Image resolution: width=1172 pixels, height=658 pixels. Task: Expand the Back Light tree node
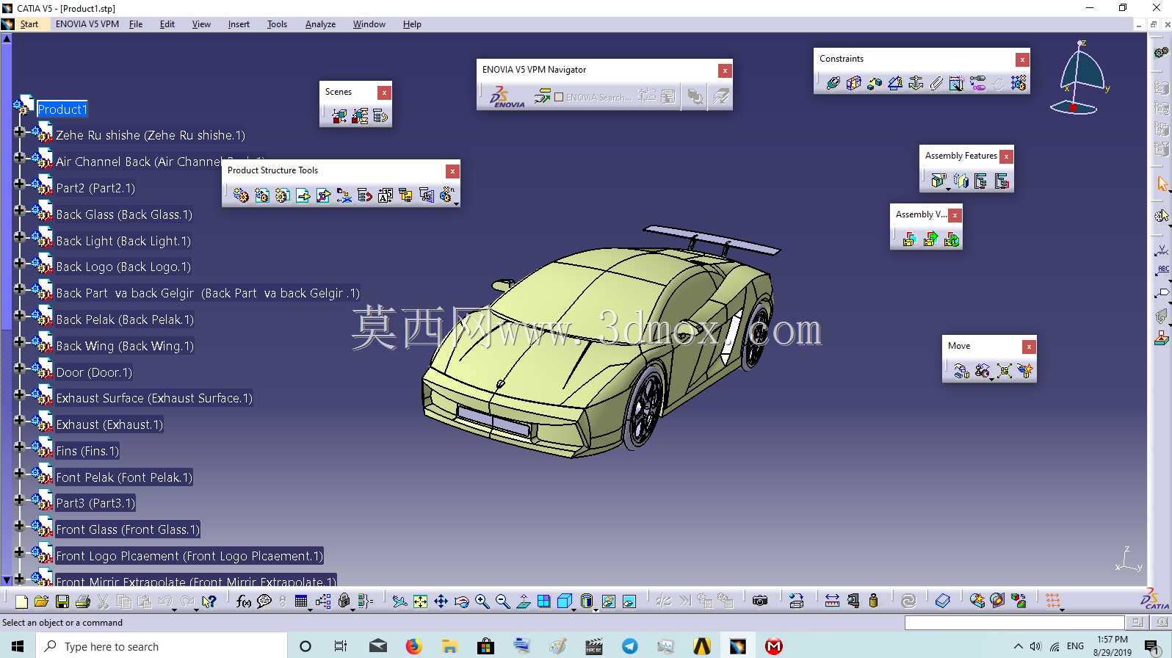pos(20,237)
